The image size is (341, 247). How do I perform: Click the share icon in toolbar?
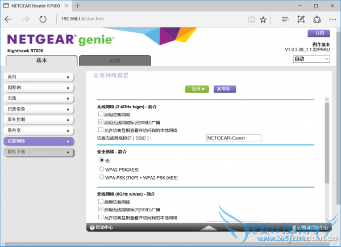[x=317, y=19]
